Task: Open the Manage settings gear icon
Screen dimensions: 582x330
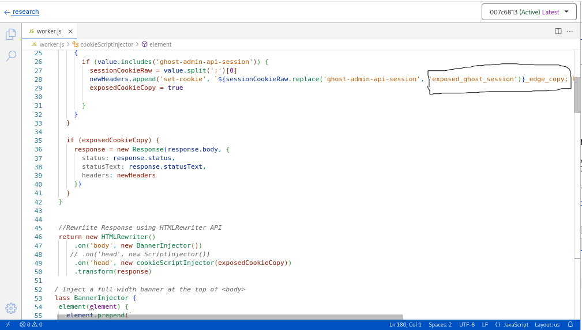Action: (11, 308)
